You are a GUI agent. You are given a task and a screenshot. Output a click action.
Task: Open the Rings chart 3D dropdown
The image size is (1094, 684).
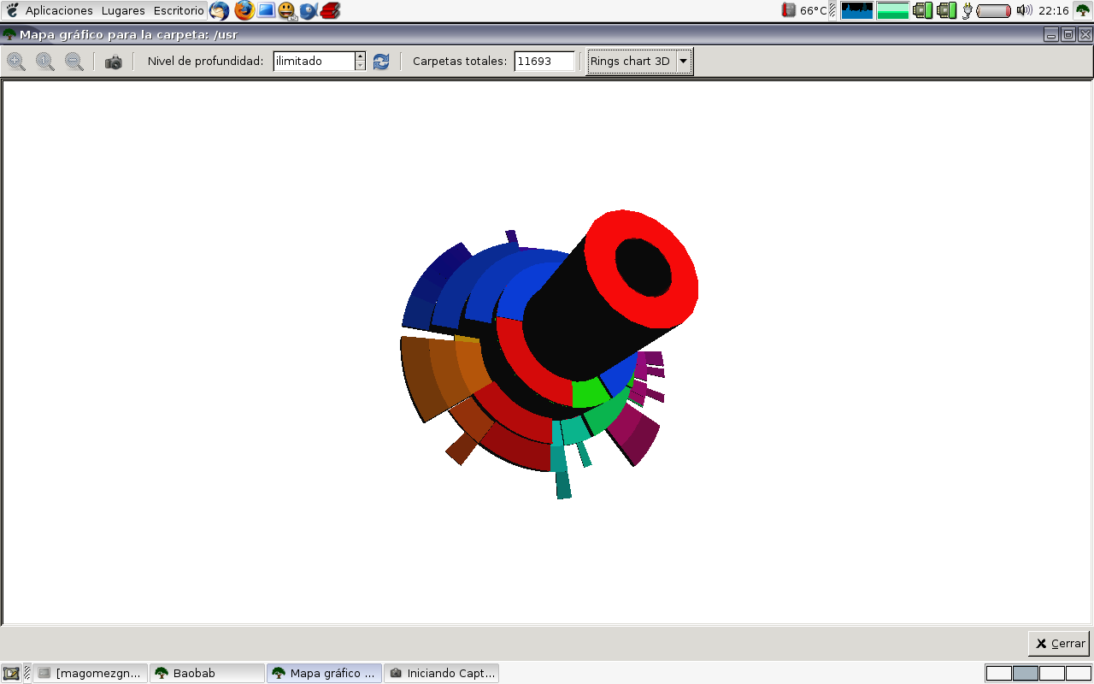coord(639,62)
